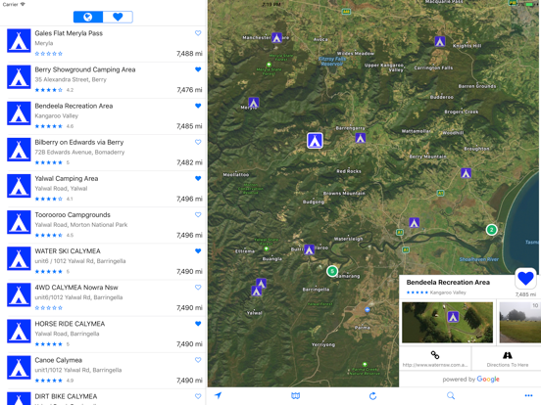Image resolution: width=541 pixels, height=405 pixels.
Task: Open Bendeela Recreation Area card title
Action: (x=448, y=282)
